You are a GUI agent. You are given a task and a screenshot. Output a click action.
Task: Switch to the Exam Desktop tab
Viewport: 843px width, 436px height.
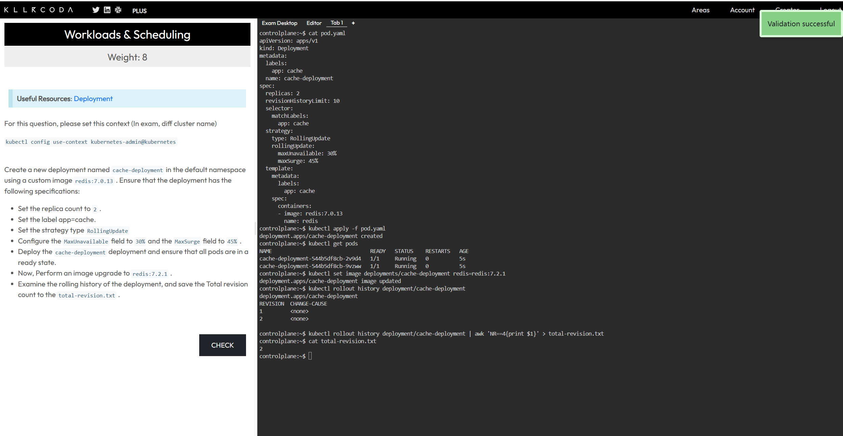tap(279, 23)
